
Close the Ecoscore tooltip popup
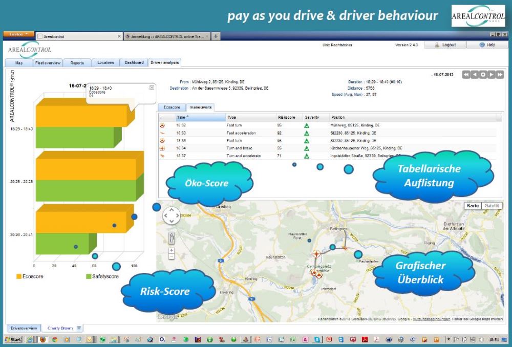(x=152, y=88)
